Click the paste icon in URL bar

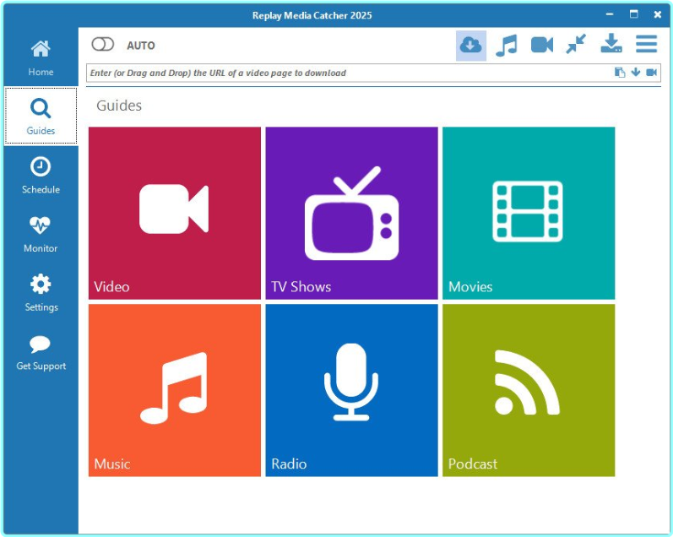(x=620, y=73)
